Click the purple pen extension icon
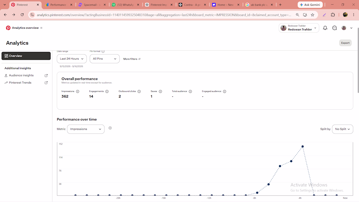 (324, 15)
